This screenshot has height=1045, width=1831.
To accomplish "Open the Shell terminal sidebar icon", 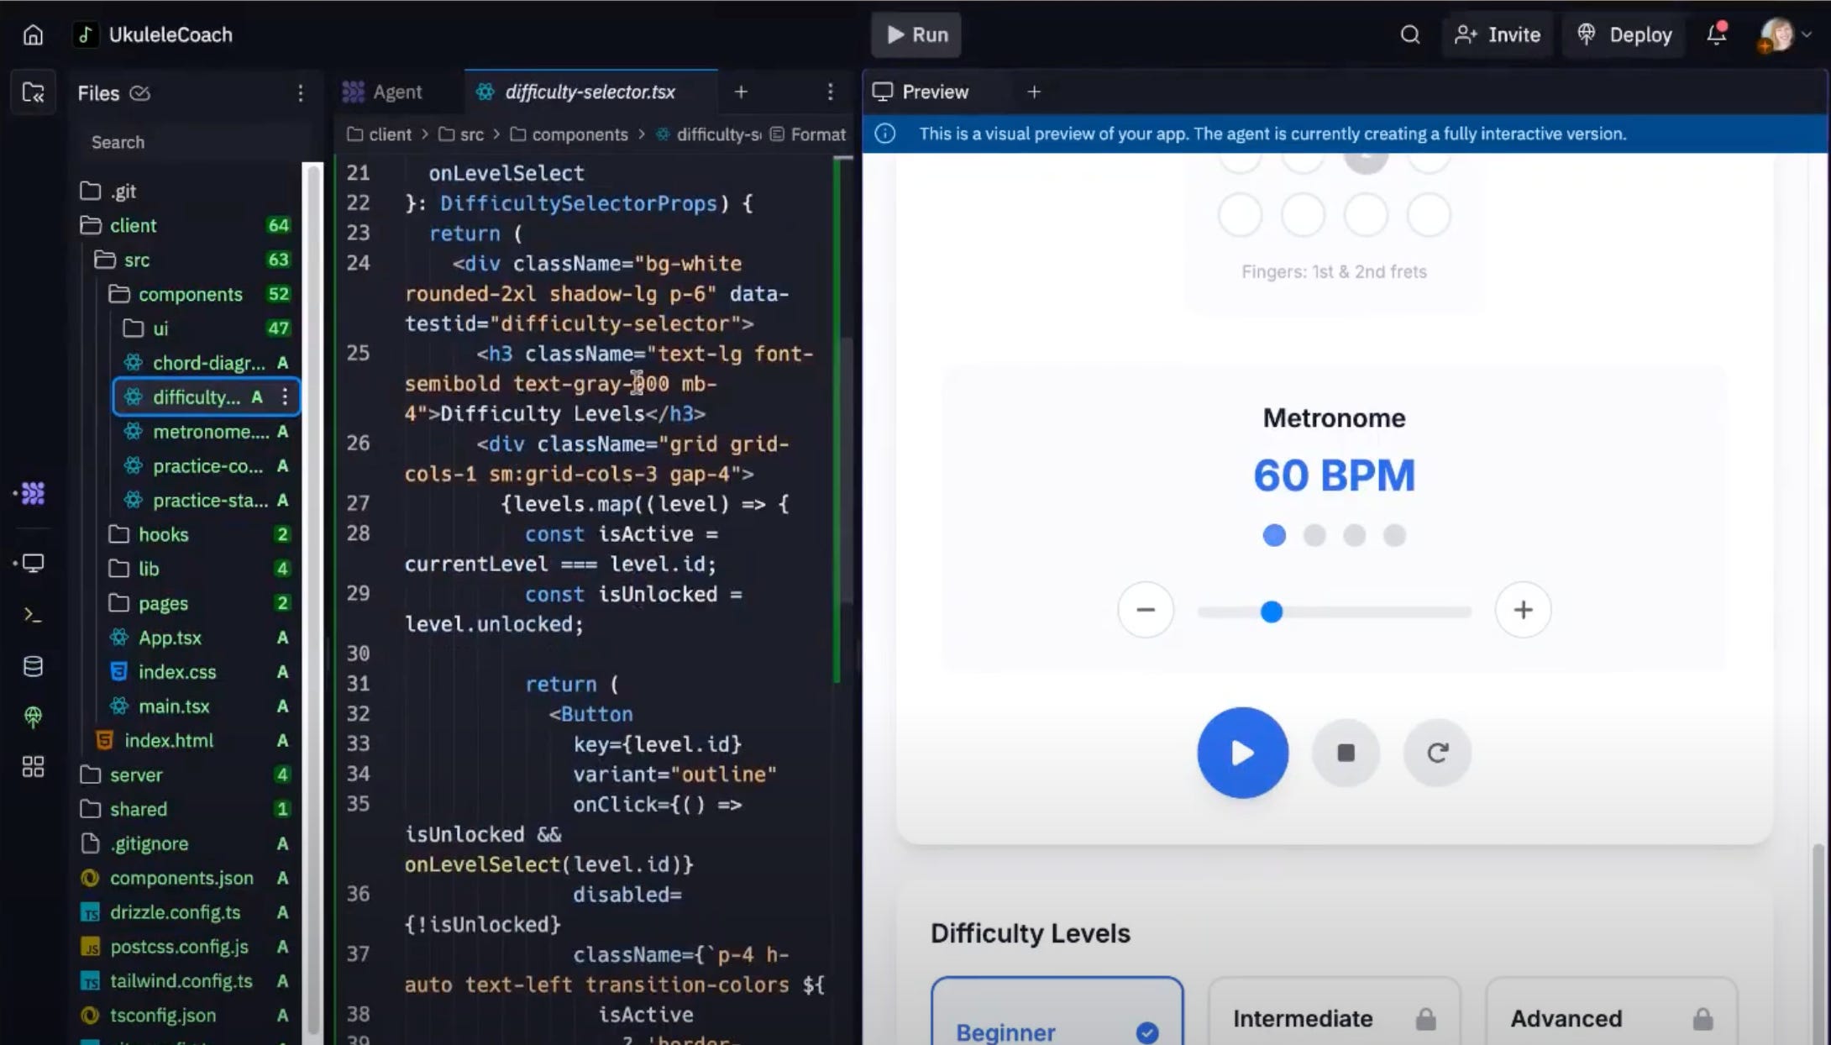I will pos(33,615).
